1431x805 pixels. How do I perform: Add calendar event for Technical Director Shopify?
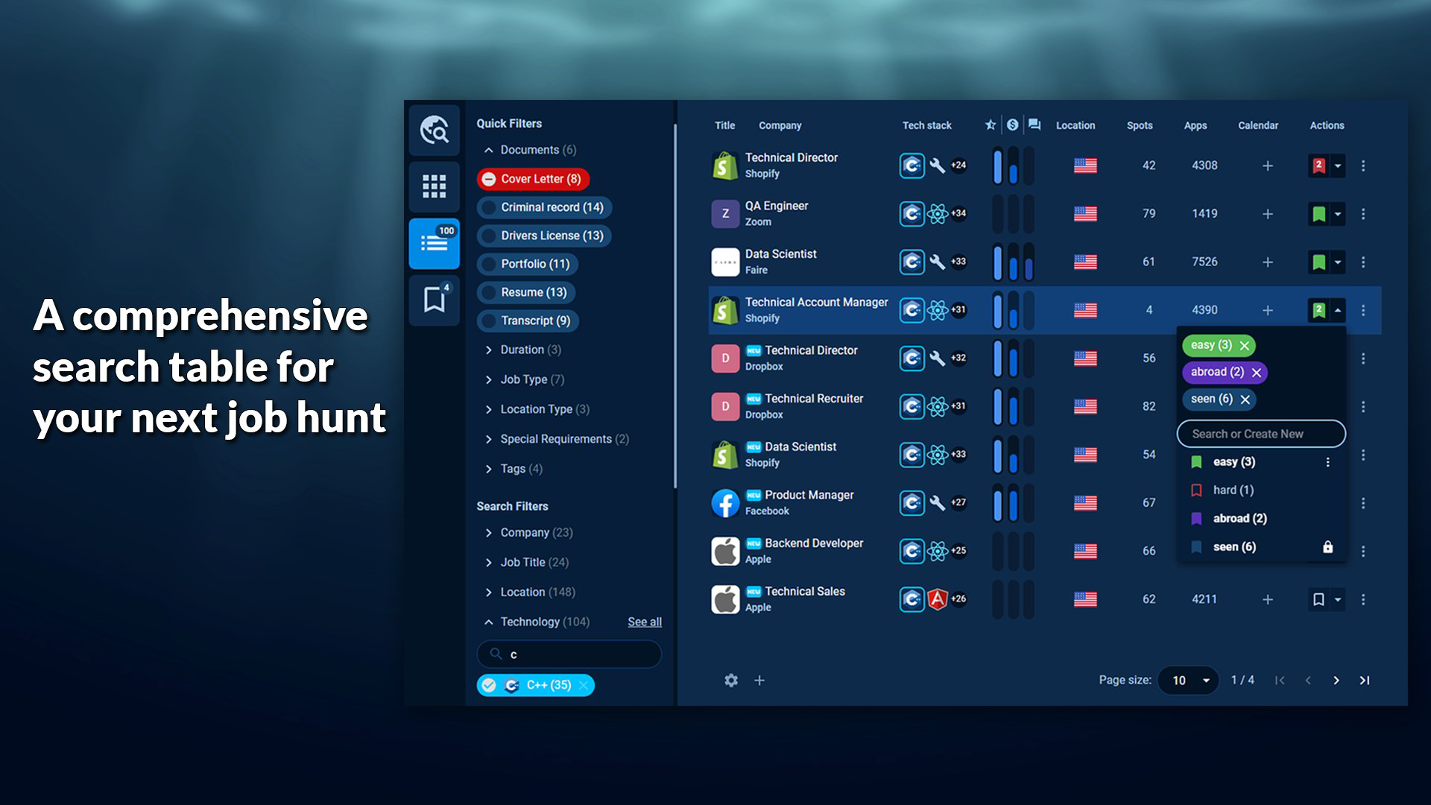1267,165
